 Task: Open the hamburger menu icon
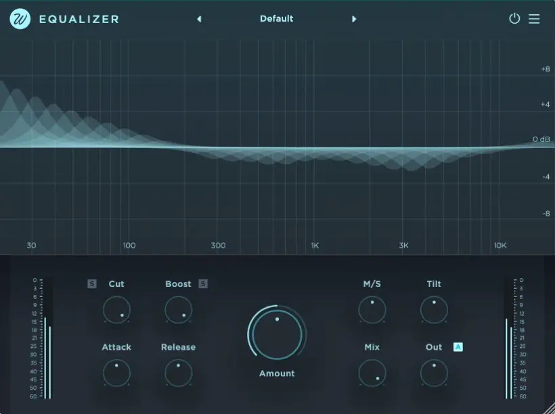tap(534, 19)
